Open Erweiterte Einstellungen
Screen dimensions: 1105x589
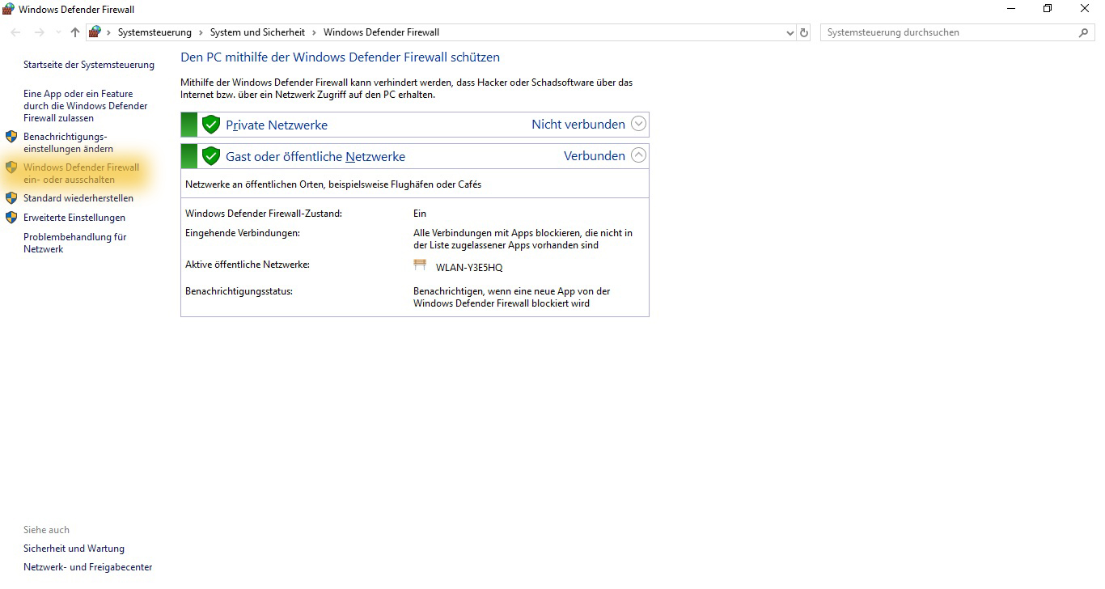[x=74, y=218]
